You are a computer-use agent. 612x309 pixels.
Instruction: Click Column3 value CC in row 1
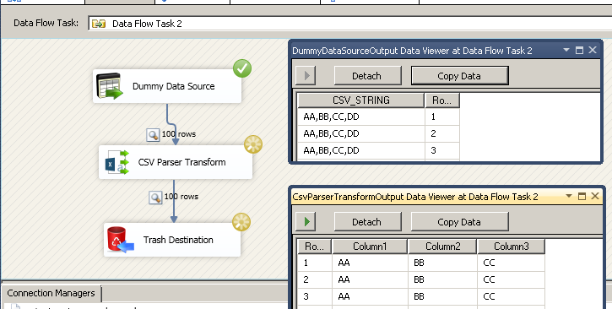(x=512, y=263)
